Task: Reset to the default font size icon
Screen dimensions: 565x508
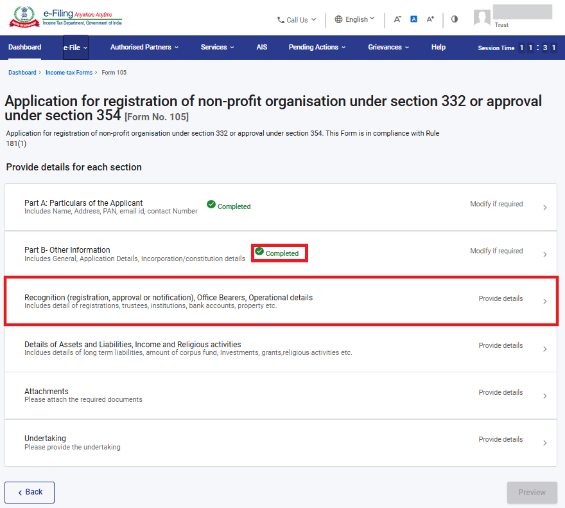Action: pos(414,19)
